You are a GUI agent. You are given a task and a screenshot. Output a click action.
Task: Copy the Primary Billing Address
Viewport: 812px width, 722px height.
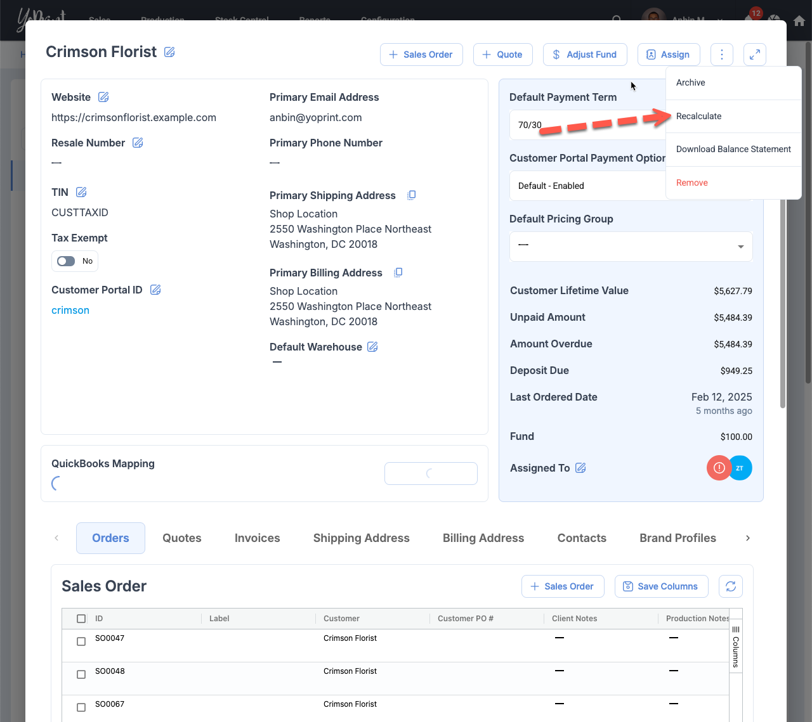pyautogui.click(x=398, y=273)
